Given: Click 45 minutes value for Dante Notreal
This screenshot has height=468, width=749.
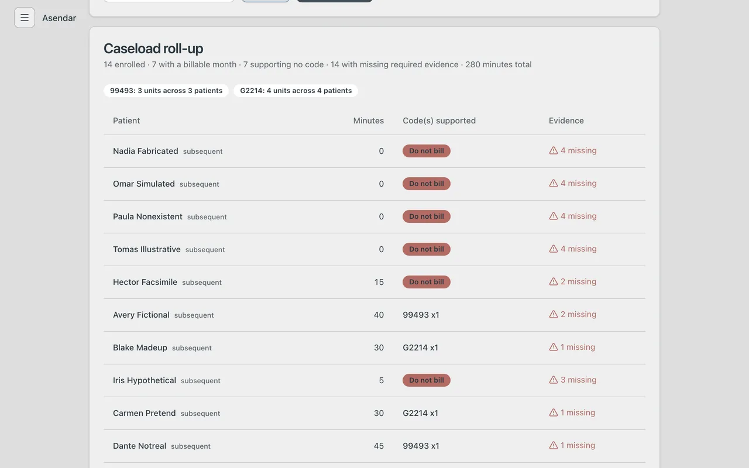Looking at the screenshot, I should [x=379, y=446].
